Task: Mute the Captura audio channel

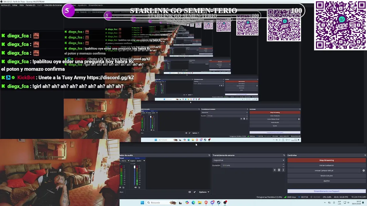Action: tap(136, 187)
